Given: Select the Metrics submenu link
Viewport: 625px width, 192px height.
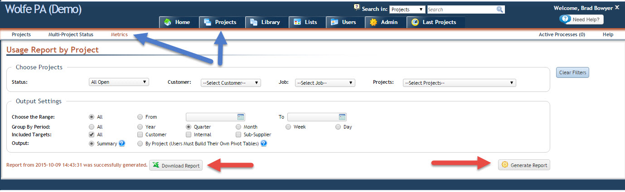Looking at the screenshot, I should point(119,34).
